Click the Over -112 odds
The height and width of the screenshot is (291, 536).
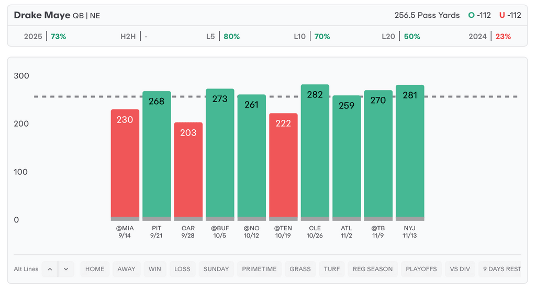(x=479, y=15)
